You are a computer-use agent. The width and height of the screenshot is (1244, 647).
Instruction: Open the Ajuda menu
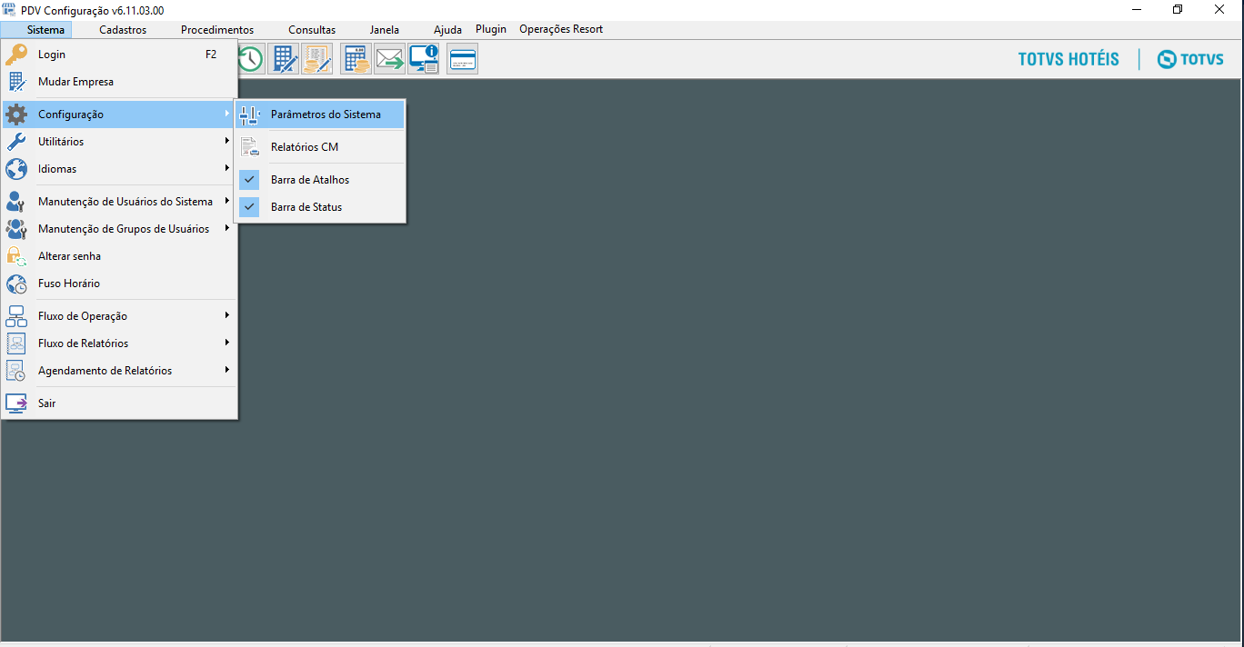447,30
